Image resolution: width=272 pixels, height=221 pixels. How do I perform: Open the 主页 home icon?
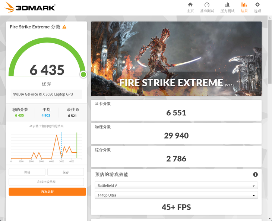pos(190,5)
